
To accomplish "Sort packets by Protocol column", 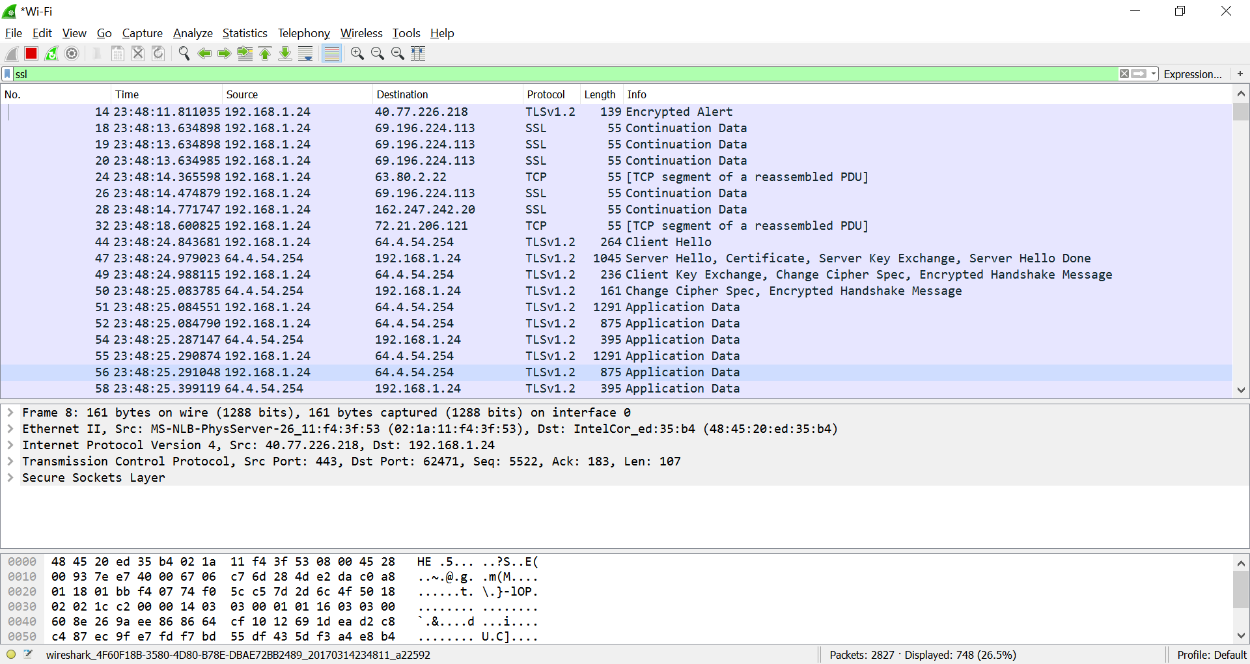I will pyautogui.click(x=551, y=94).
